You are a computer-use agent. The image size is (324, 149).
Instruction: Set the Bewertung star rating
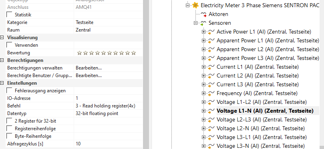point(107,53)
